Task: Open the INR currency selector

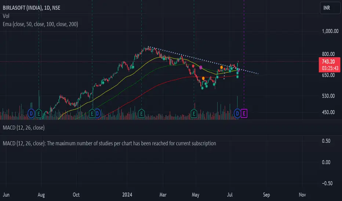Action: (330, 8)
